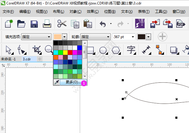Image resolution: width=189 pixels, height=133 pixels.
Task: Click the palette scrollbar down arrow
Action: point(85,76)
